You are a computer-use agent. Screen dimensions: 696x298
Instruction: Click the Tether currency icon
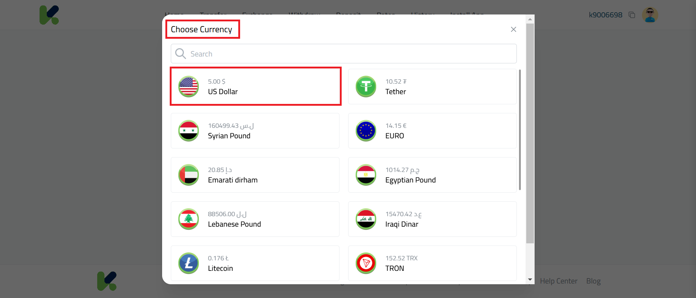[366, 87]
